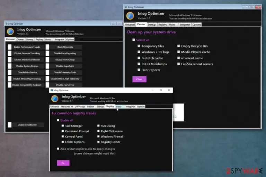Toggle Block Skype Ads switch
This screenshot has height=177, width=266.
click(x=47, y=47)
